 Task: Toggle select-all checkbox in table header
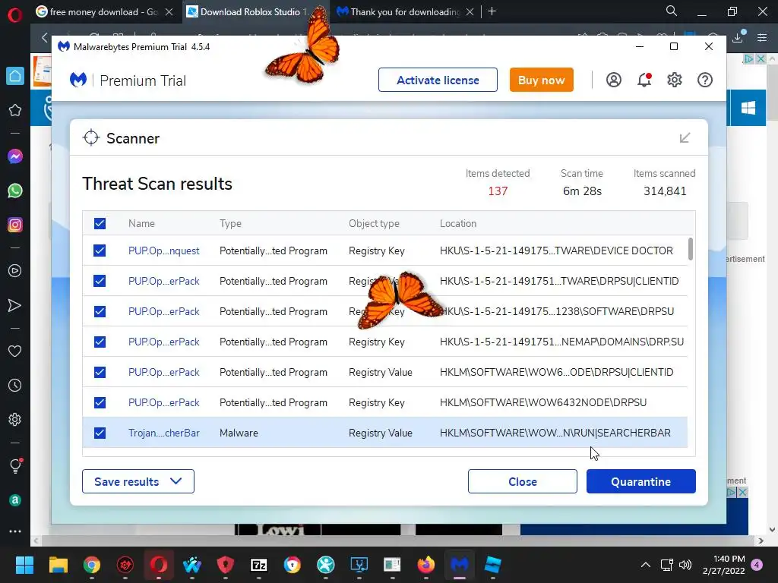click(100, 224)
